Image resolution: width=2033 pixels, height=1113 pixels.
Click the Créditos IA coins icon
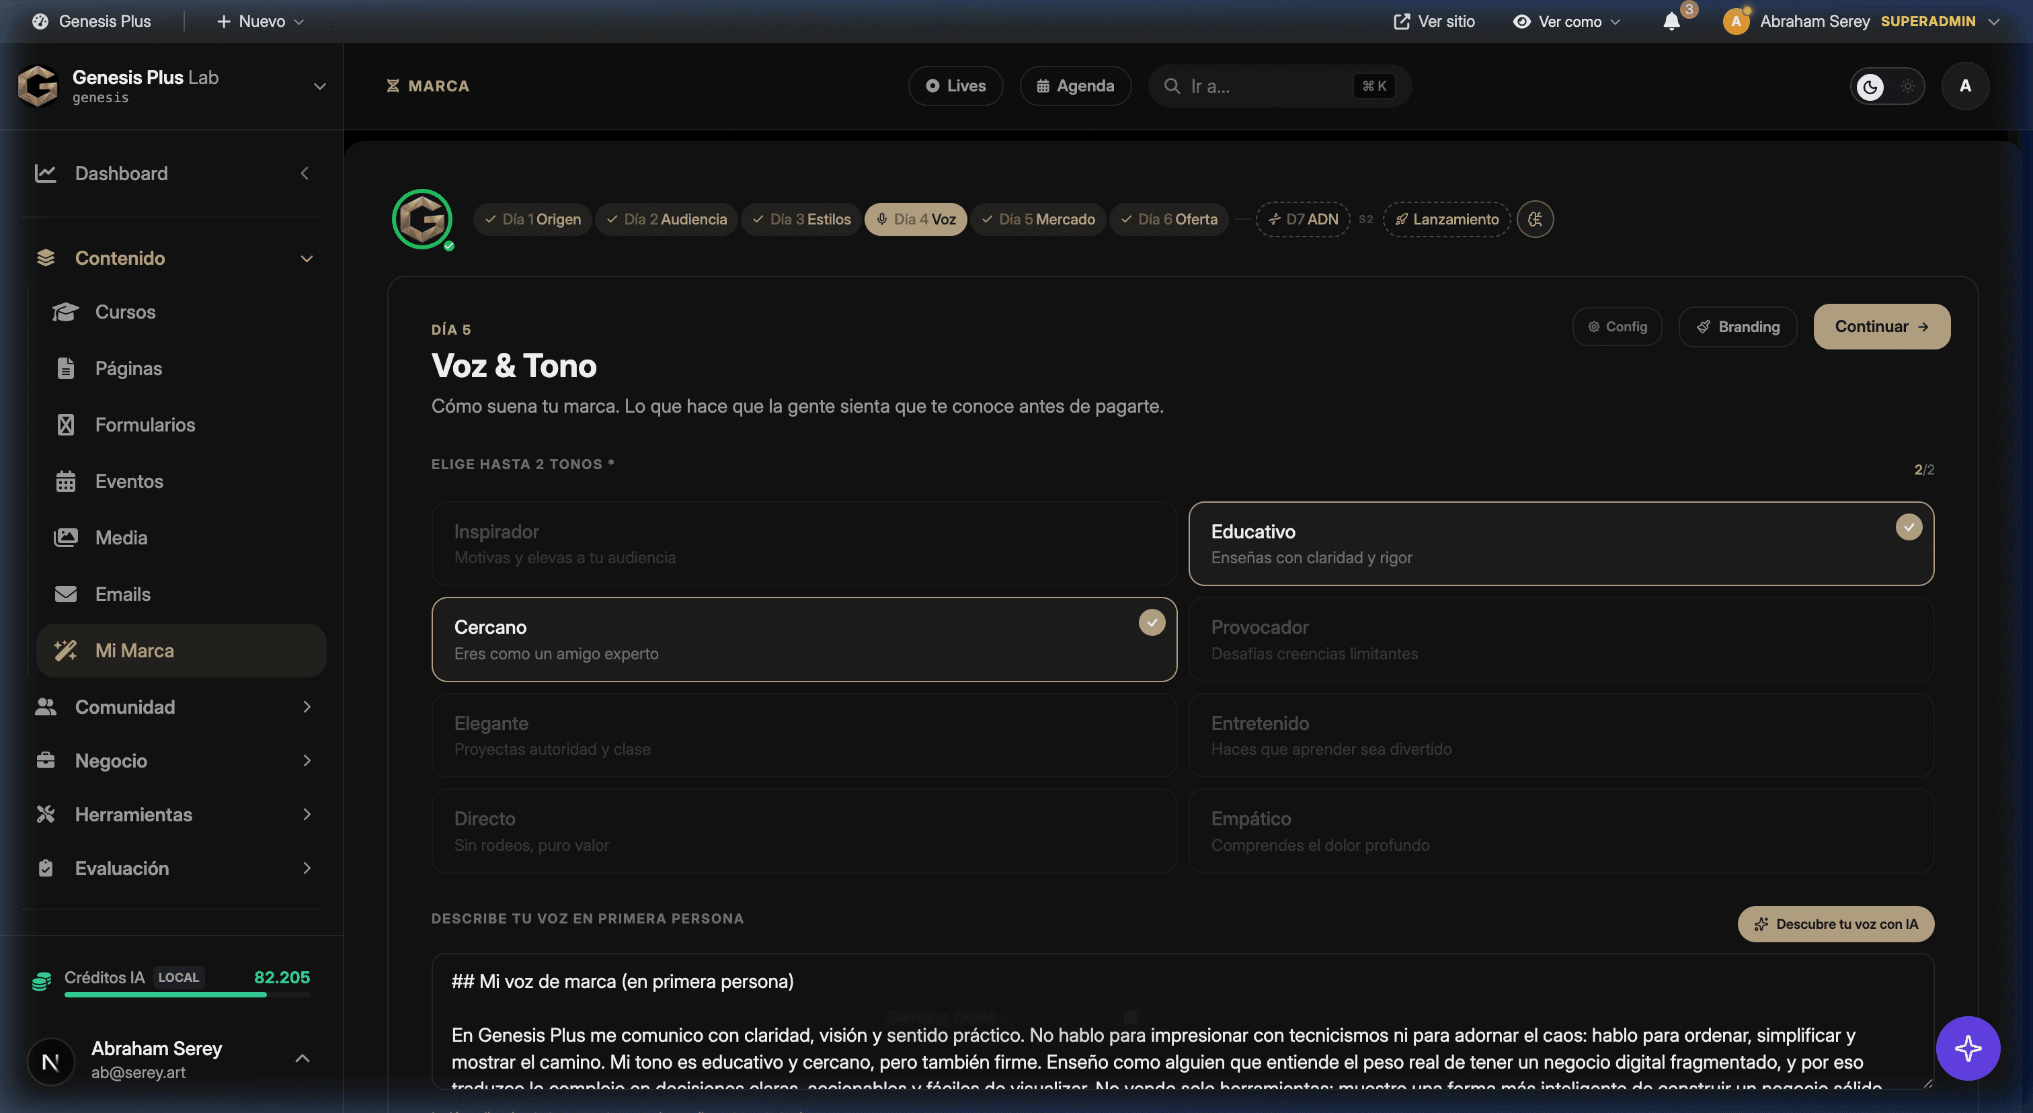tap(42, 981)
